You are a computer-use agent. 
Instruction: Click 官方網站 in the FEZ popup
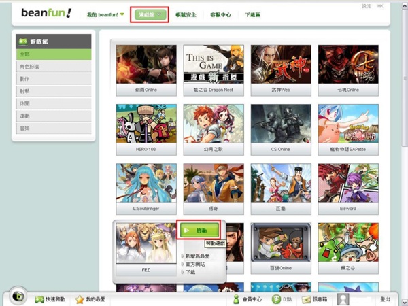click(195, 264)
